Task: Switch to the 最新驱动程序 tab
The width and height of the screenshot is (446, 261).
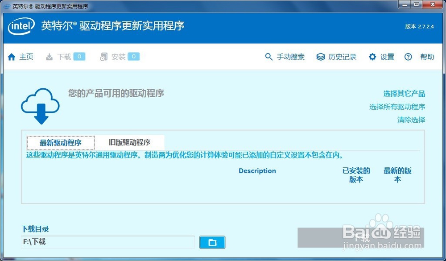Action: click(x=61, y=143)
